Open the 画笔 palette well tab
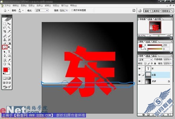This screenshot has height=119, width=175. pyautogui.click(x=147, y=11)
